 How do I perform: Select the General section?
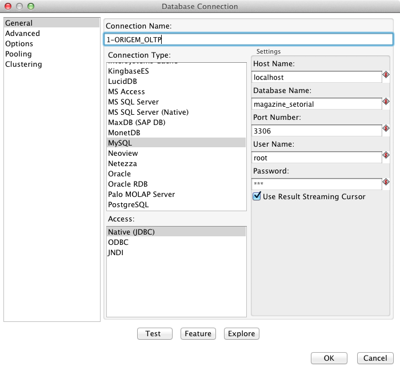click(52, 23)
